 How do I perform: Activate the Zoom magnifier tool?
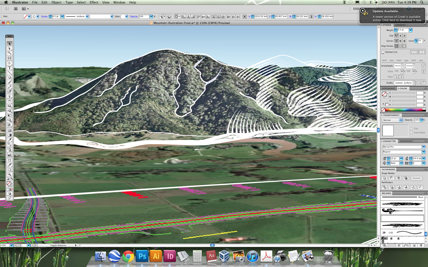9,174
